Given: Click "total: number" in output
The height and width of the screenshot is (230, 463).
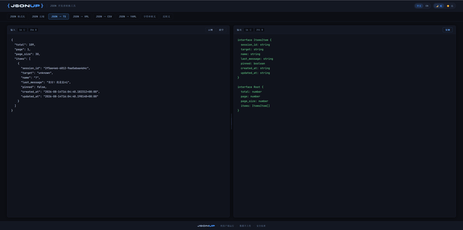Looking at the screenshot, I should tap(251, 92).
